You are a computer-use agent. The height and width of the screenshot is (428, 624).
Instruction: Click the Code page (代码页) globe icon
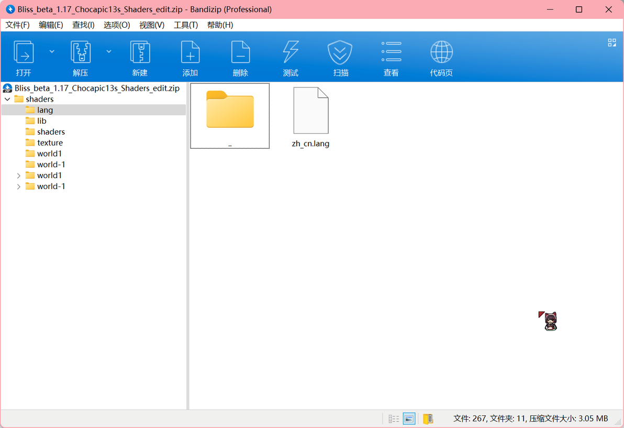441,52
